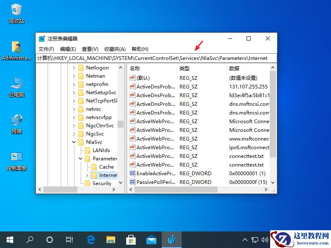The height and width of the screenshot is (248, 331).
Task: Open the 查看(V) menu
Action: (x=91, y=49)
